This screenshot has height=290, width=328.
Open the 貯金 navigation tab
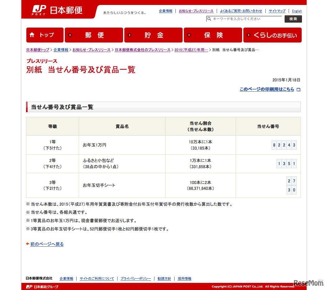(x=153, y=35)
